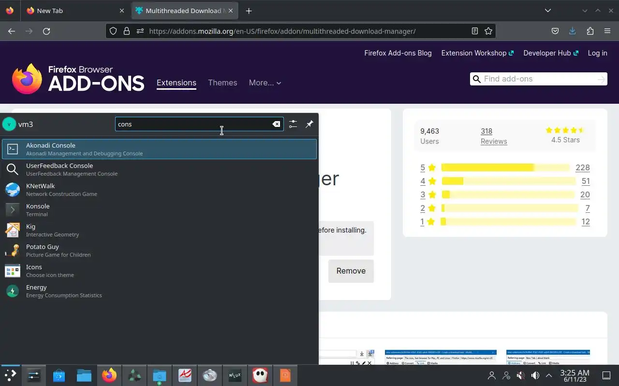Image resolution: width=619 pixels, height=386 pixels.
Task: Open System Settings from taskbar
Action: click(34, 375)
